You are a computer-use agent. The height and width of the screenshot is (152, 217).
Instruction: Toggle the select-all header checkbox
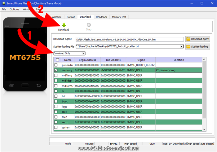[x=57, y=60]
